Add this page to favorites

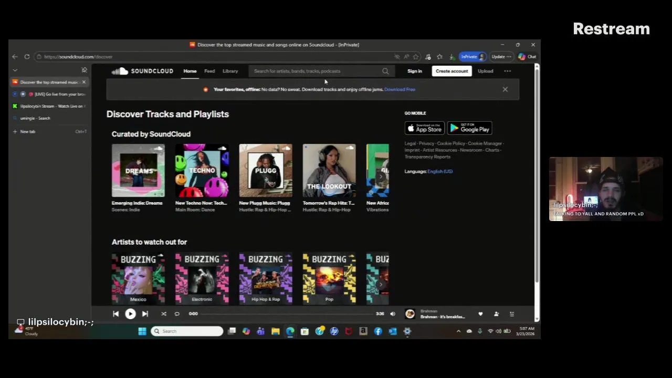click(x=416, y=57)
